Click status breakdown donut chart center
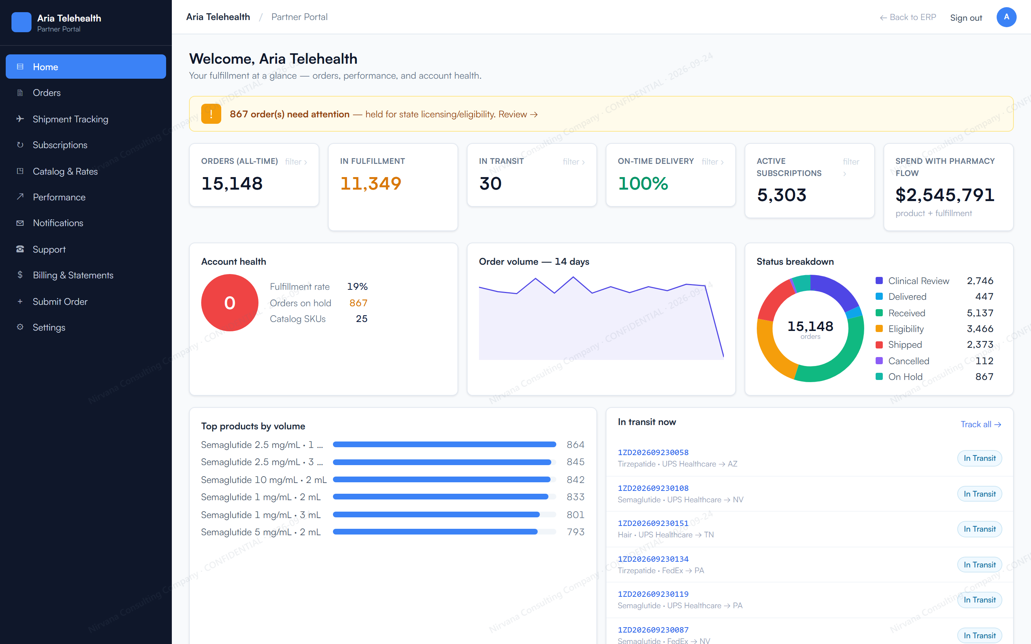The height and width of the screenshot is (644, 1031). click(810, 329)
